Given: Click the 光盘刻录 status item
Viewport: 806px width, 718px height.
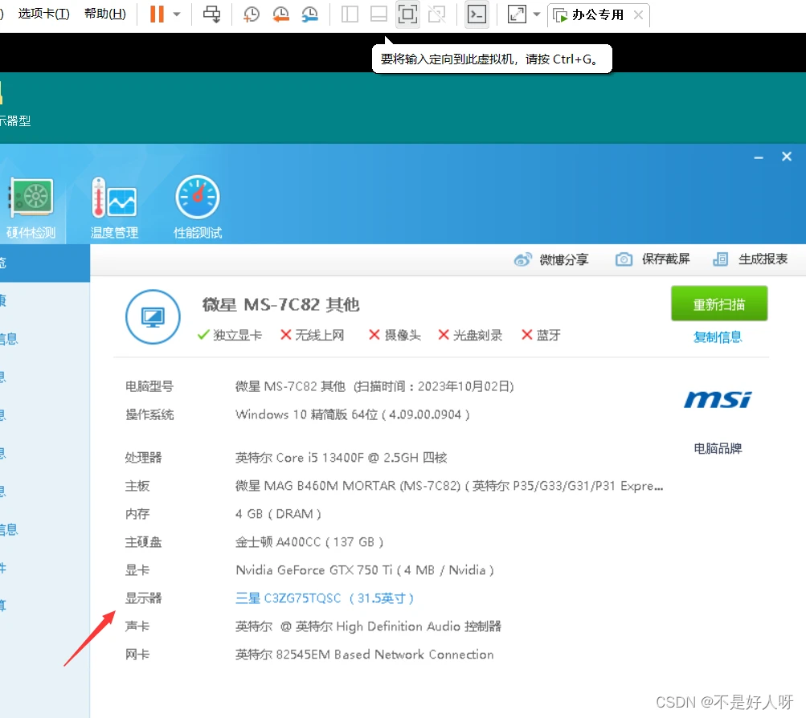Looking at the screenshot, I should point(470,336).
